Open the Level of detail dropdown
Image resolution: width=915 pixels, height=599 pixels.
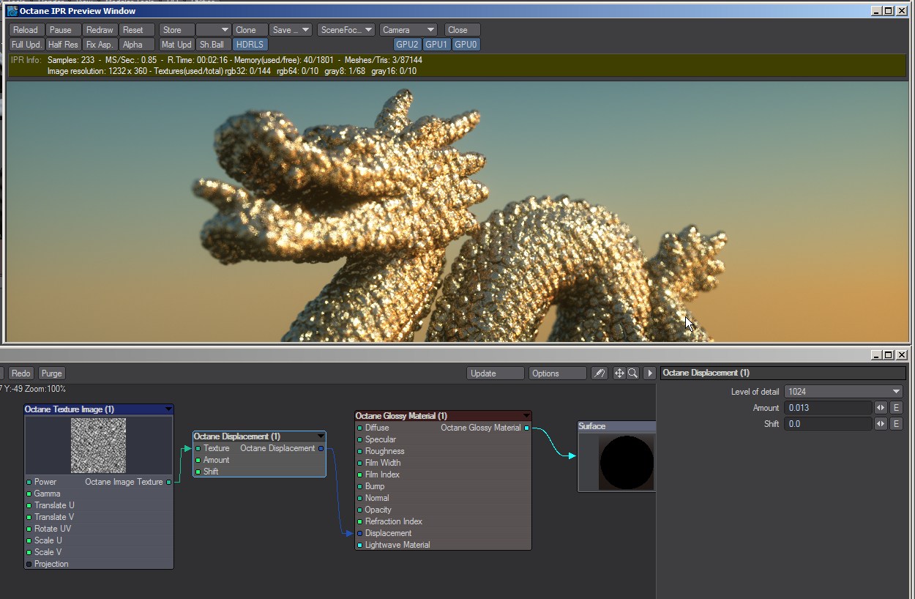[x=843, y=392]
